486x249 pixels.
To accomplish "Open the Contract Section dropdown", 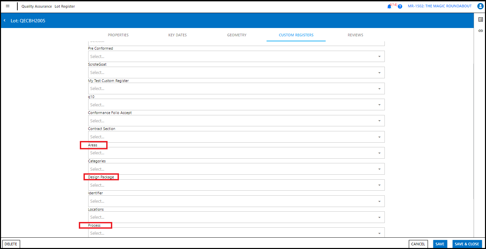I will tap(236, 137).
